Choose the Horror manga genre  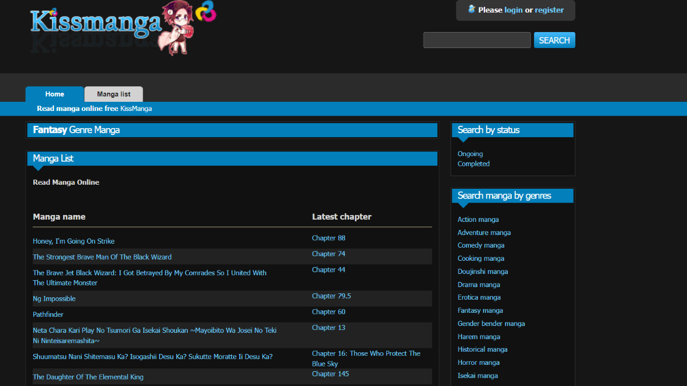pos(479,363)
